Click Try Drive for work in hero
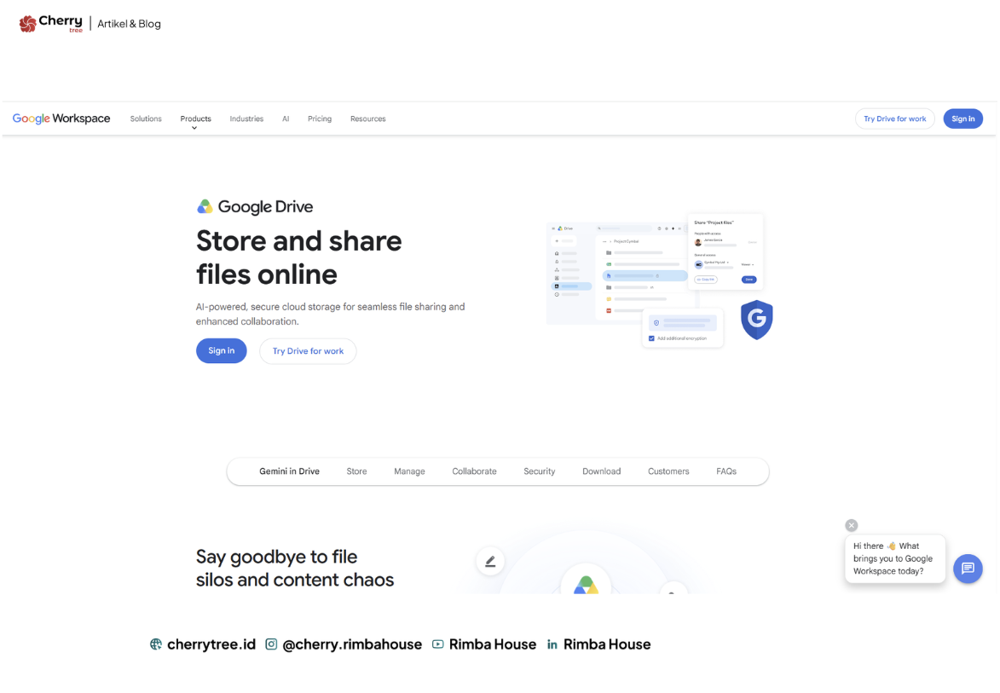The image size is (1000, 693). click(x=308, y=351)
